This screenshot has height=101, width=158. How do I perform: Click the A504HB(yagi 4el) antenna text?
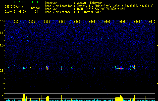tap(89, 12)
